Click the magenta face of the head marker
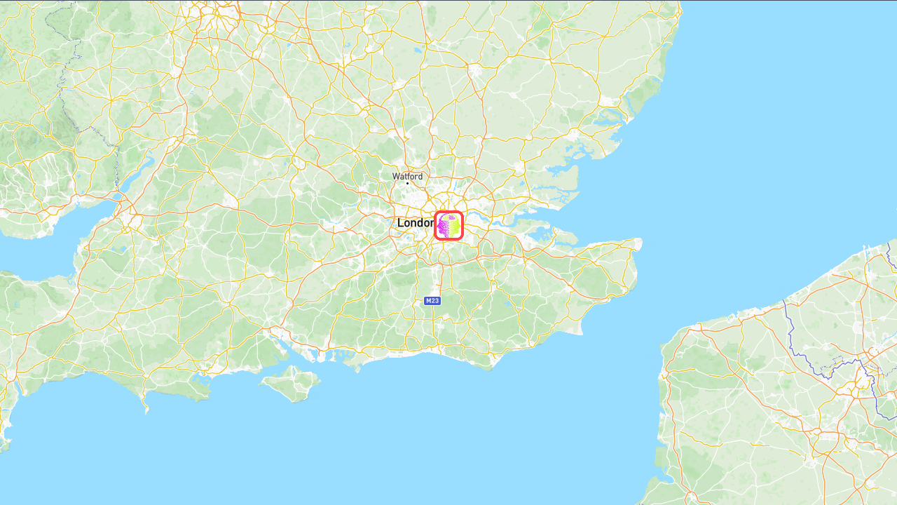 click(443, 227)
